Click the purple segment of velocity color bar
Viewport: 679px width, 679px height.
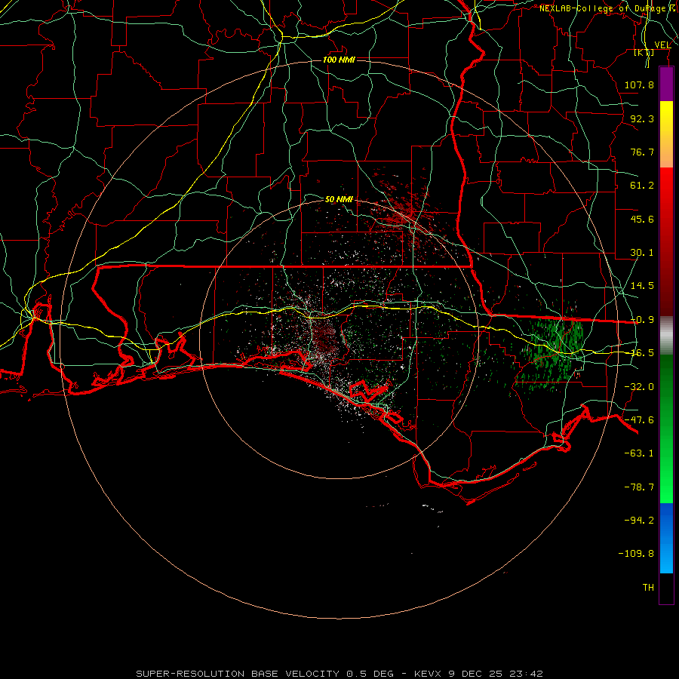click(x=666, y=84)
